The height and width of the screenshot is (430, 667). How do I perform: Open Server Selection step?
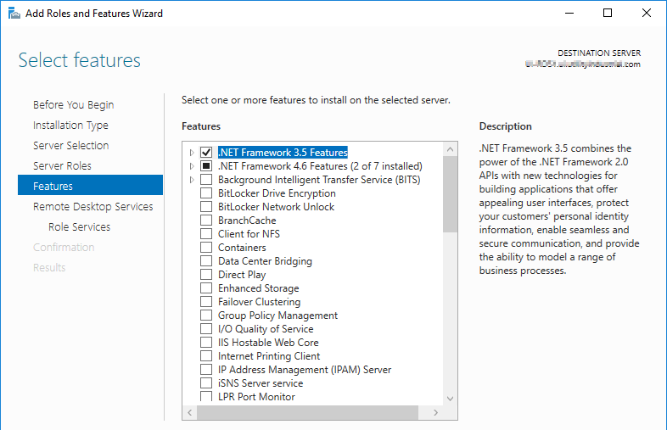[x=71, y=146]
